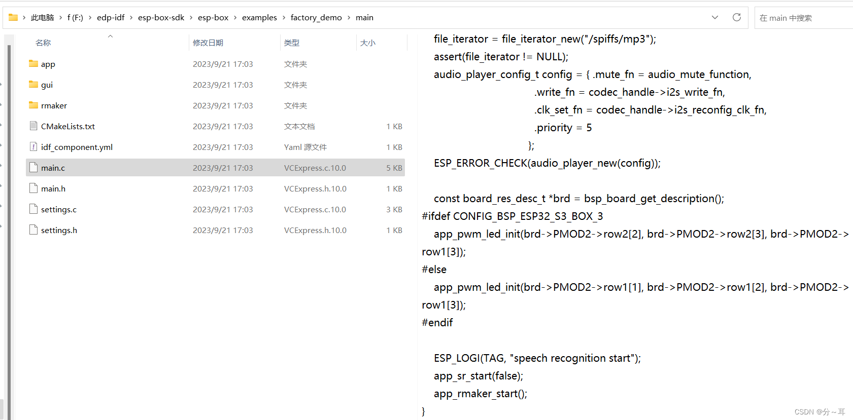Image resolution: width=853 pixels, height=420 pixels.
Task: Click the app_sr_start(false) line in preview
Action: tap(479, 376)
